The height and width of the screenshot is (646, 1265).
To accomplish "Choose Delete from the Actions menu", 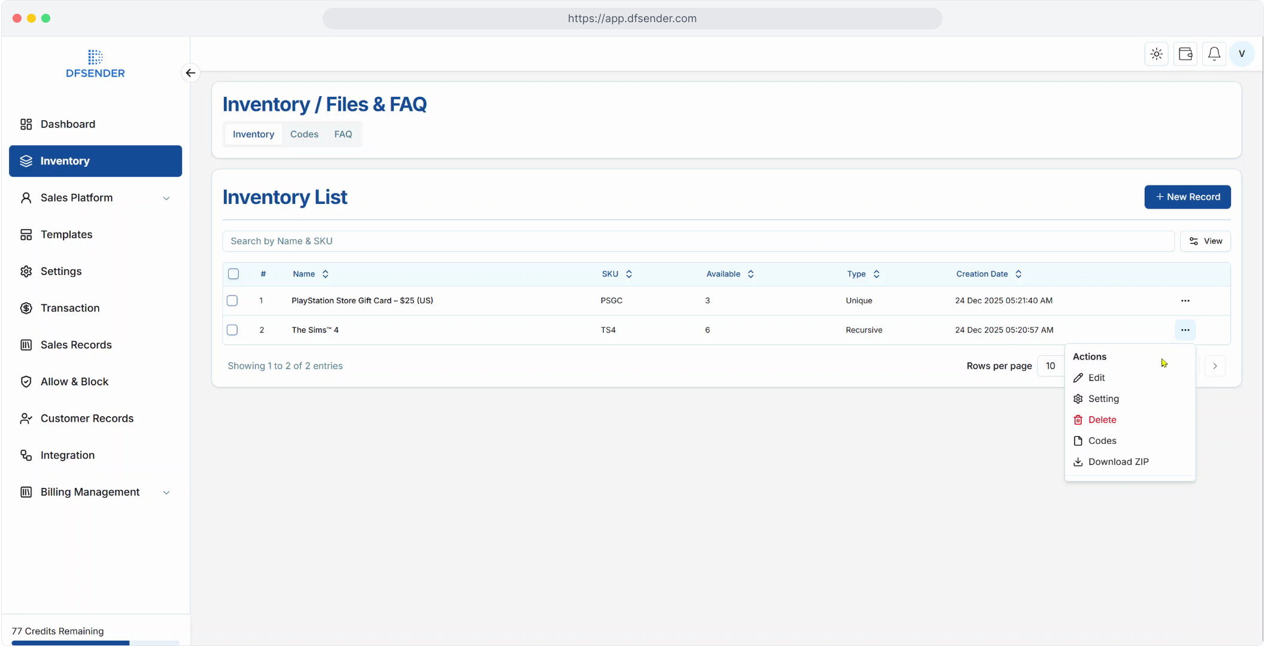I will [x=1102, y=420].
